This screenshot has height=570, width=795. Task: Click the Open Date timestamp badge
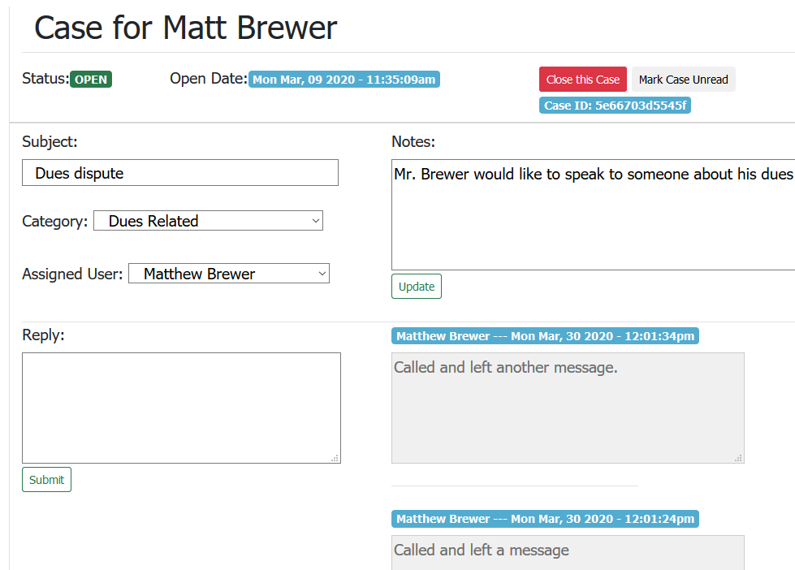[x=344, y=80]
